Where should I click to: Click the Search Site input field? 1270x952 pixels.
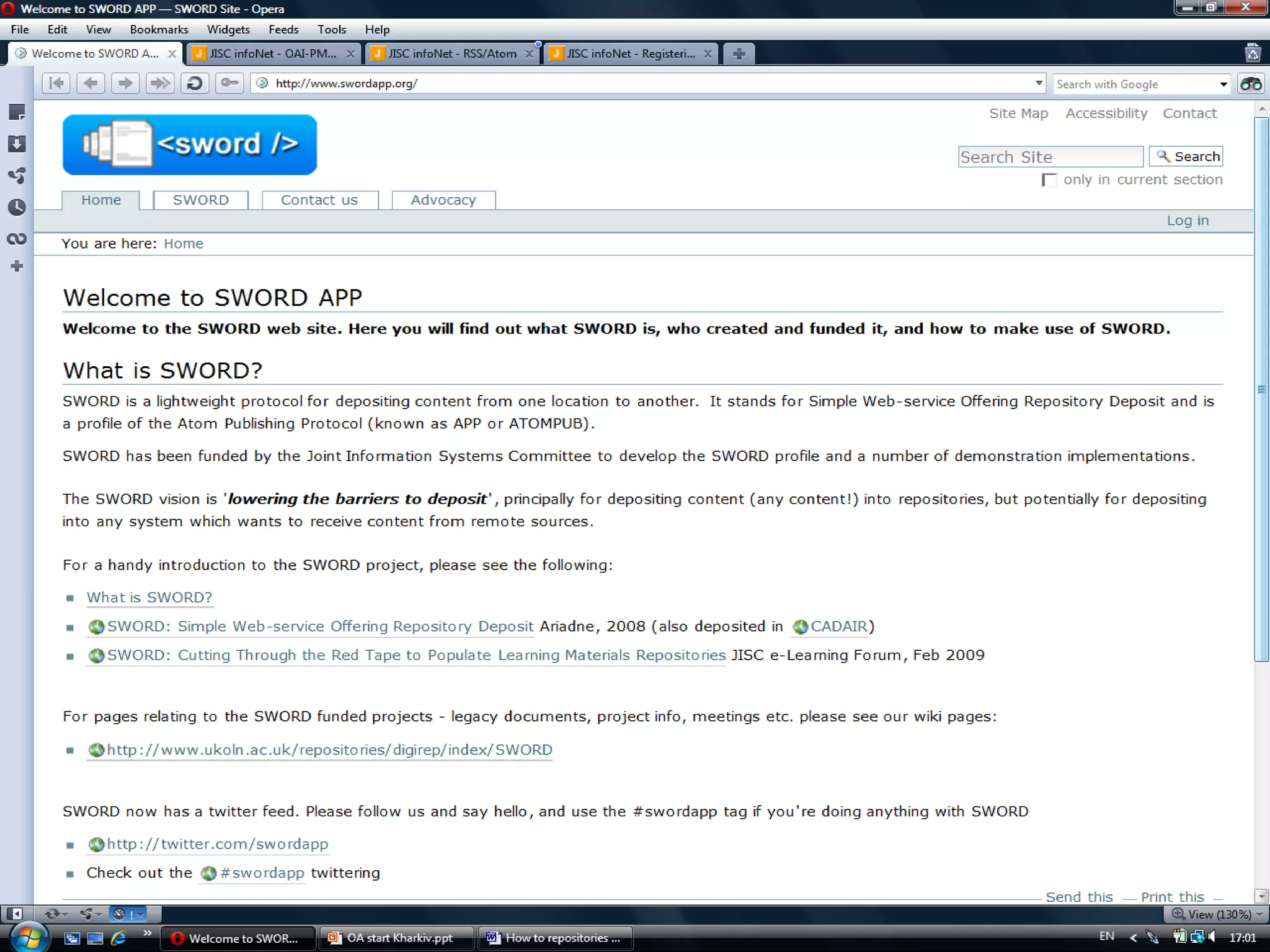1050,157
